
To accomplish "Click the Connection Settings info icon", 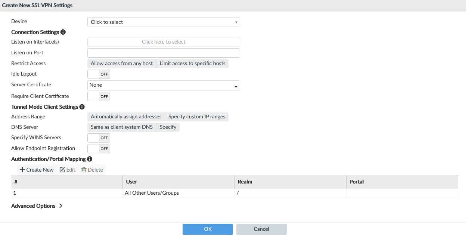I will pyautogui.click(x=63, y=32).
